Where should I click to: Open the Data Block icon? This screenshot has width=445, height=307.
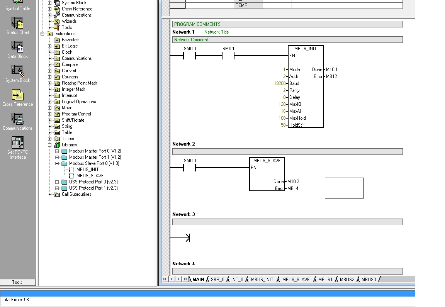pyautogui.click(x=17, y=48)
